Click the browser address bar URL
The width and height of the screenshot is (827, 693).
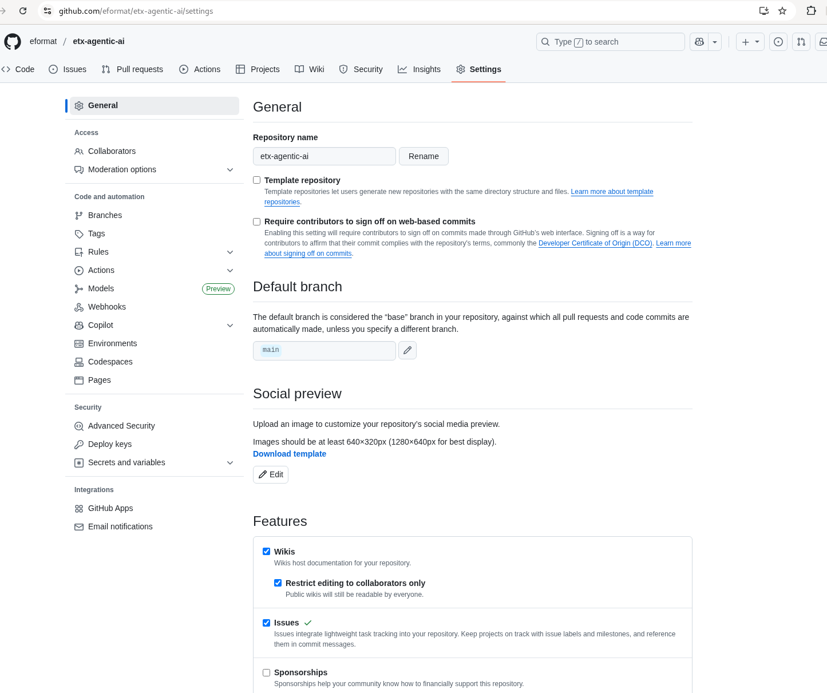[136, 11]
